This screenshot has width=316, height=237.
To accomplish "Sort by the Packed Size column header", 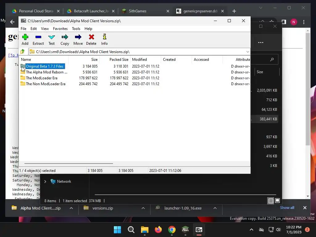I will point(114,60).
